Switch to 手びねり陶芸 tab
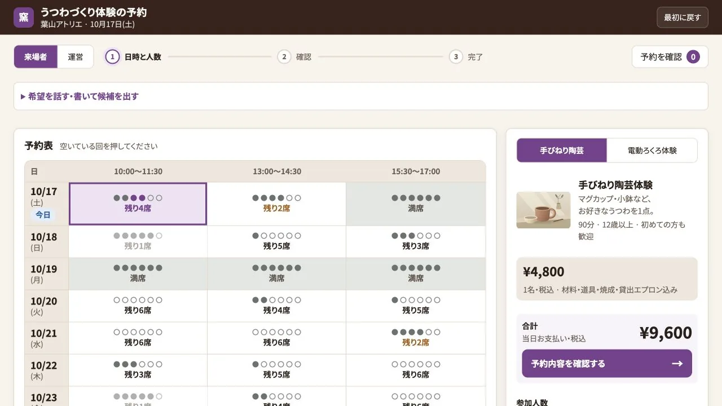 [x=562, y=151]
